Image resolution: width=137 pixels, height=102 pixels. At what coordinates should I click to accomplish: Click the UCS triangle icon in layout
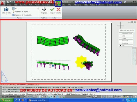point(5,76)
